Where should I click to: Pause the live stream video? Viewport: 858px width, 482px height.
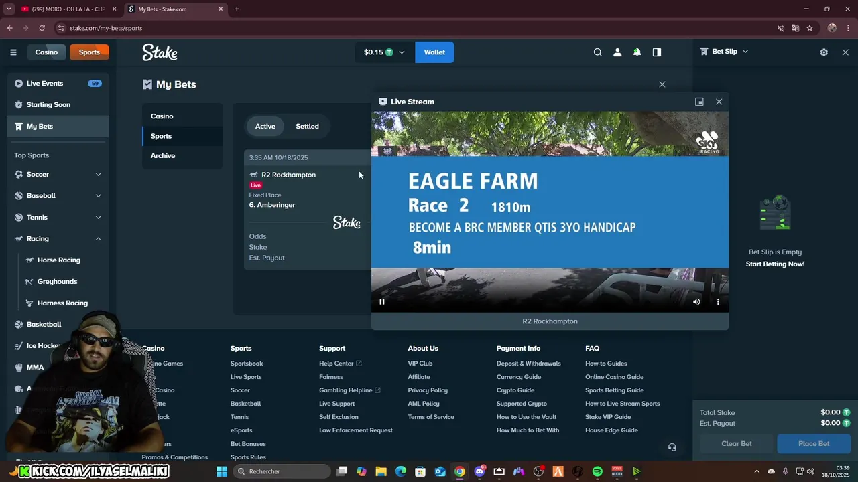coord(382,302)
